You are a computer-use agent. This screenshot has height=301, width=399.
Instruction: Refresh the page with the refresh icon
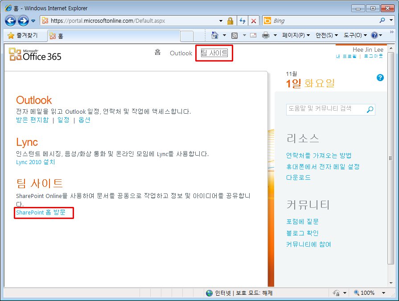point(243,21)
